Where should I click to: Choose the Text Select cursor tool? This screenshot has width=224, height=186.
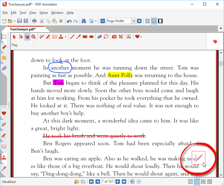pos(21,37)
